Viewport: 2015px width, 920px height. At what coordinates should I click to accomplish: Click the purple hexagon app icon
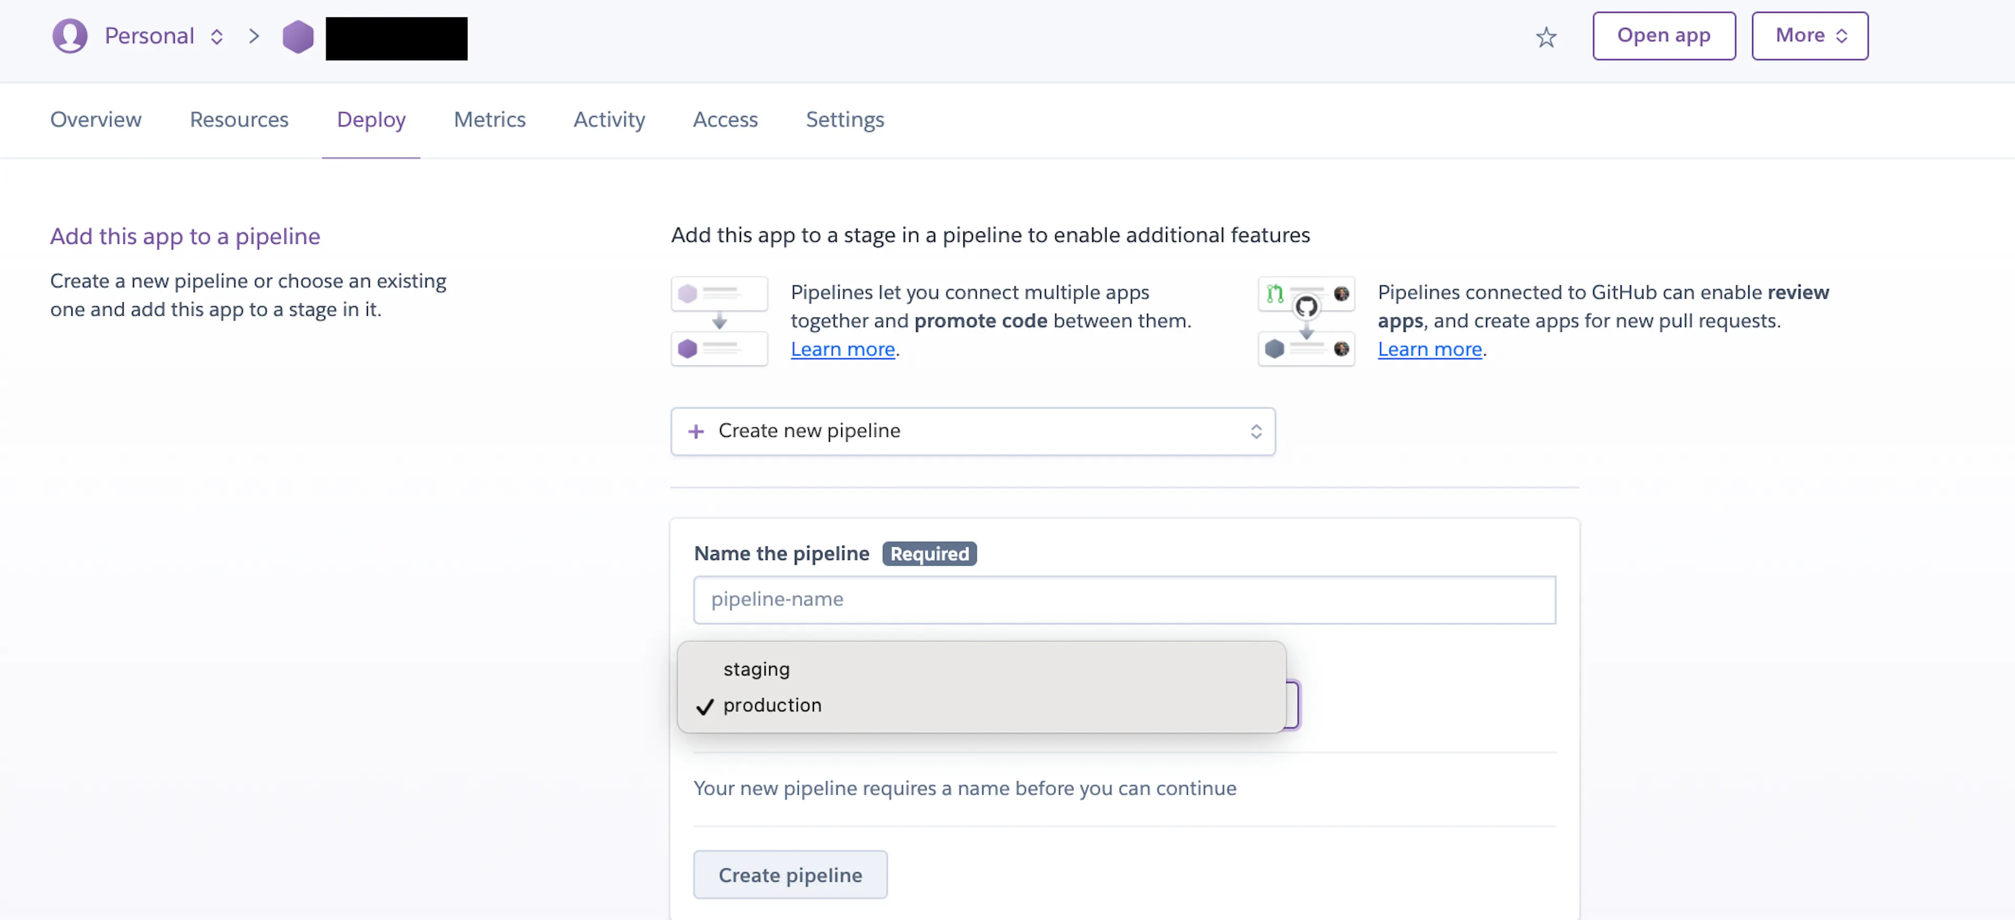298,37
